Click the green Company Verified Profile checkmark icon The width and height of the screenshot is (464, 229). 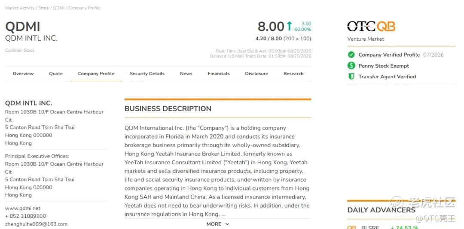(x=351, y=54)
